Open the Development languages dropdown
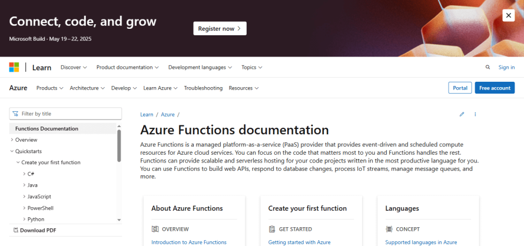This screenshot has height=246, width=524. coord(200,67)
